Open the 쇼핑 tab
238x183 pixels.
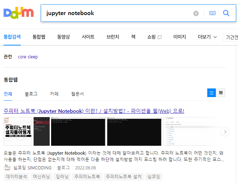click(x=151, y=37)
